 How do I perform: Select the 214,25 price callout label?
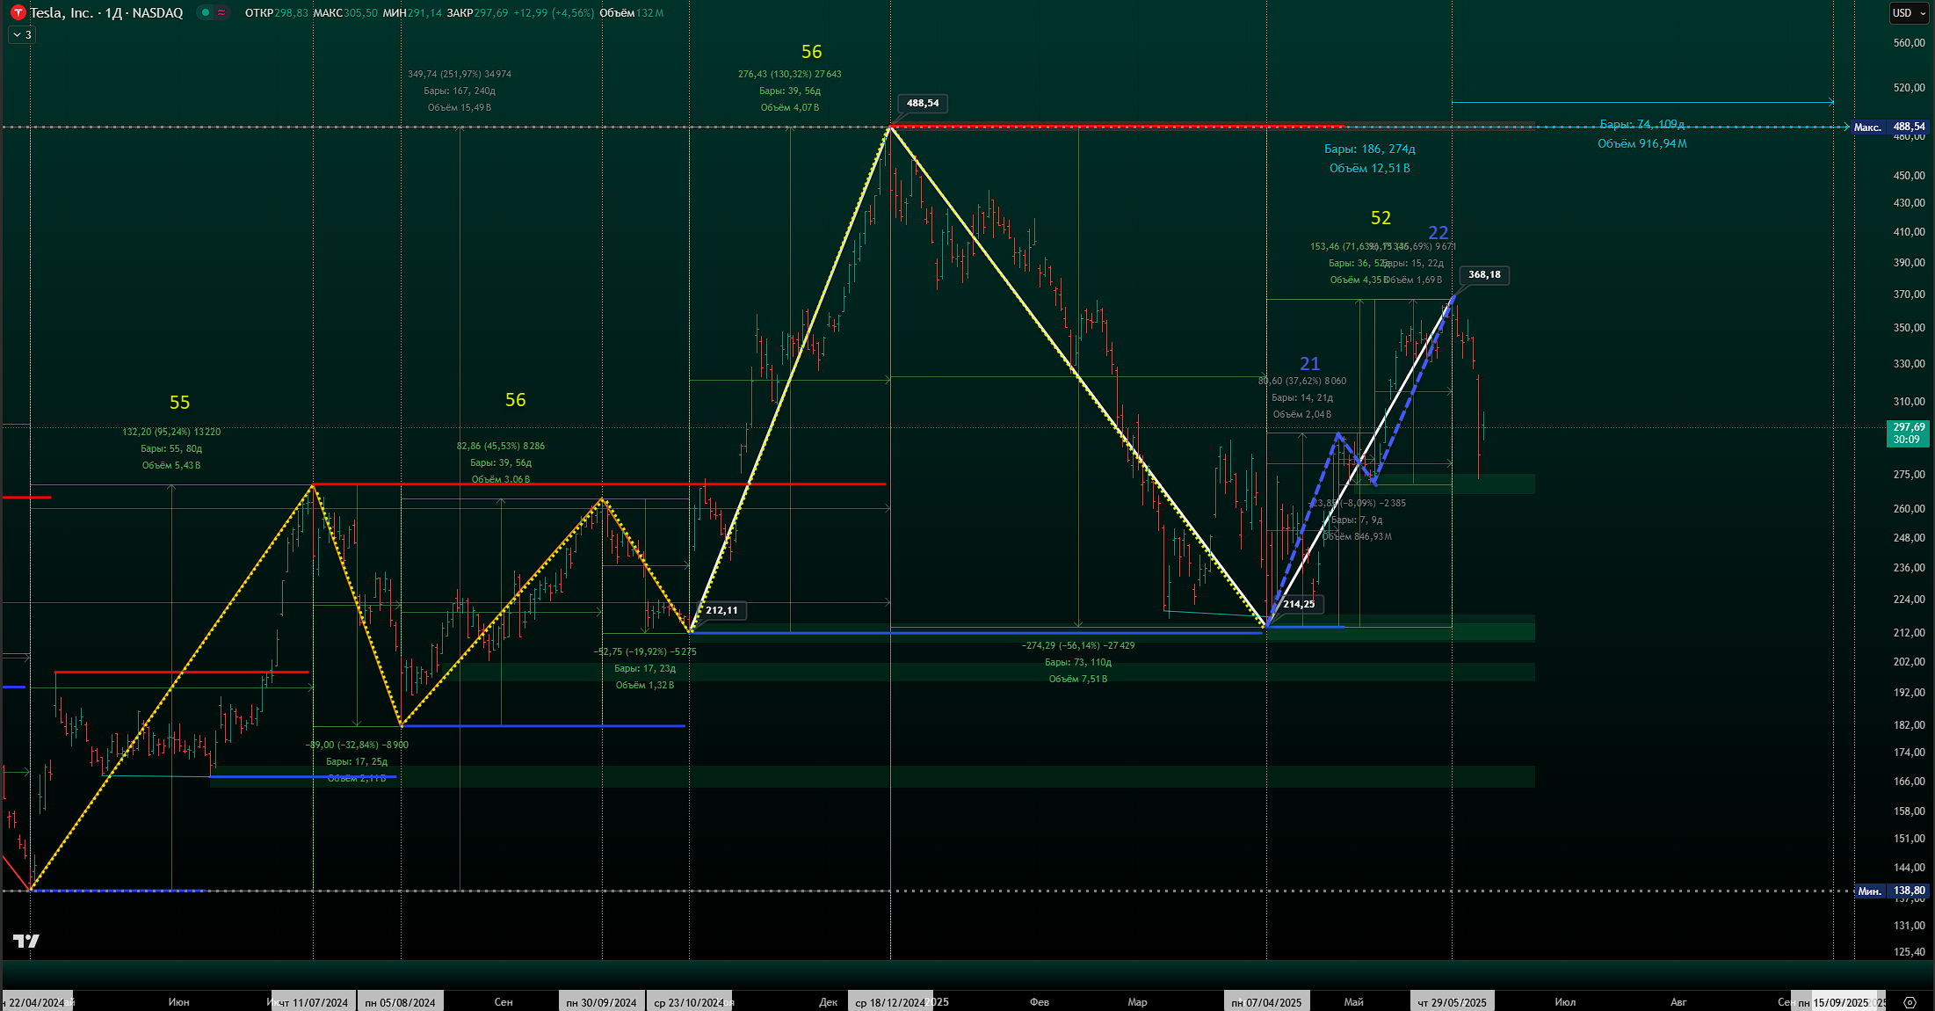click(x=1299, y=604)
